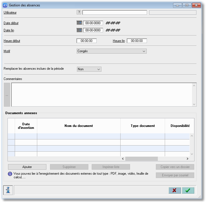Screen dimensions: 207x203
Task: Open the Date début calendar picker
Action: [79, 23]
